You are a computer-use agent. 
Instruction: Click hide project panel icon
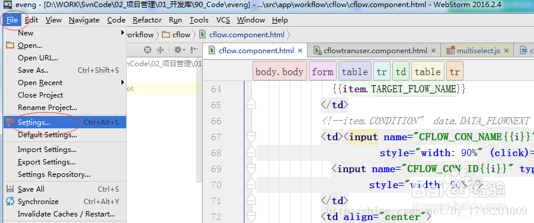coord(194,50)
